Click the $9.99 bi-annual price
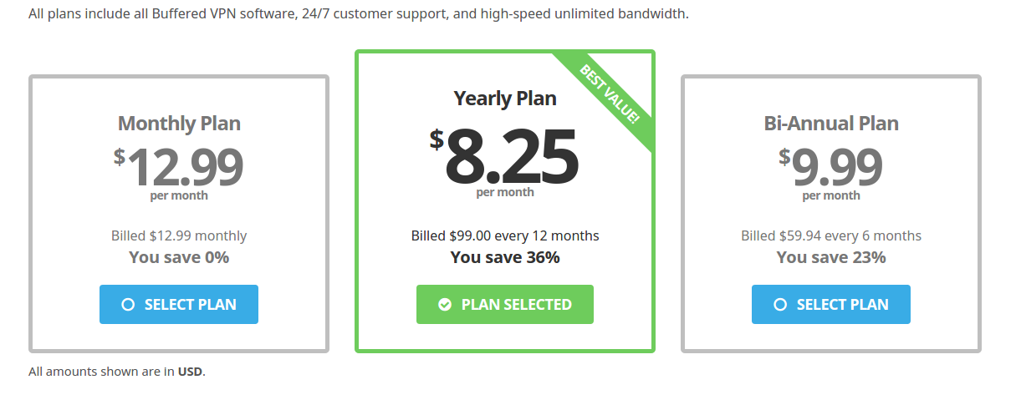 831,166
